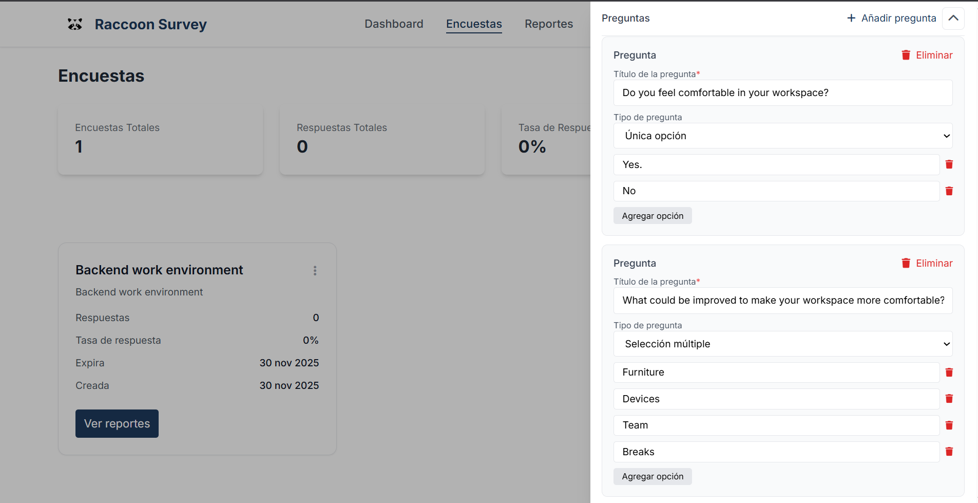Click the 'What could be improved' title field
978x503 pixels.
pos(782,301)
